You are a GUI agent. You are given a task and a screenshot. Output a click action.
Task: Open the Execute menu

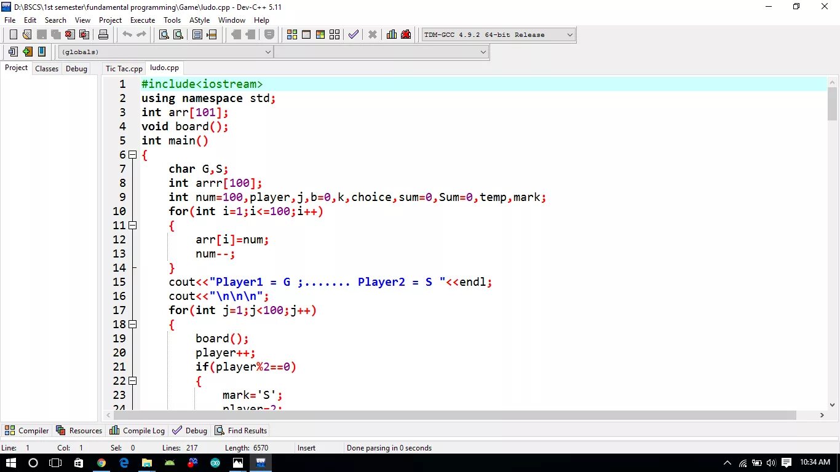coord(143,20)
